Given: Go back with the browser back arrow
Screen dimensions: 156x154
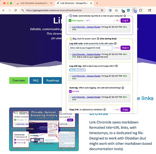Looking at the screenshot, I should click(3, 10).
